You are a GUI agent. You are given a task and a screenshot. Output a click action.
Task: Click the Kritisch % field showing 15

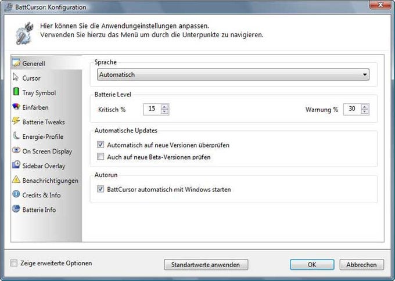152,109
